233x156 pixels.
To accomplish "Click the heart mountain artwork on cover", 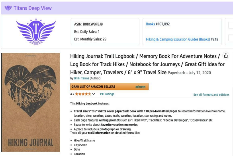I will 30,91.
